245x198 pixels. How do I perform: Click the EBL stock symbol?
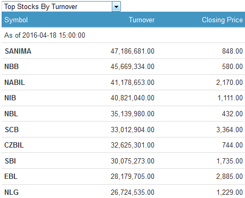tap(11, 176)
